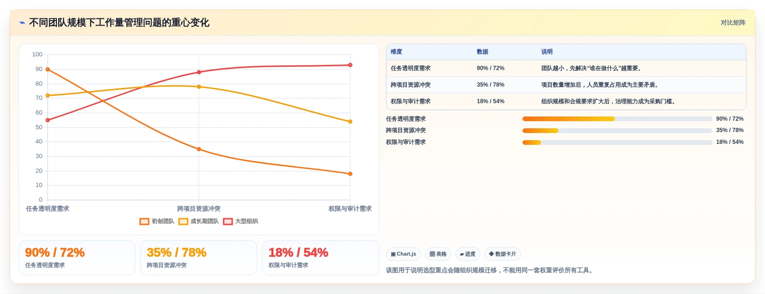Select the Chart.js tag
Image resolution: width=765 pixels, height=294 pixels.
point(404,254)
